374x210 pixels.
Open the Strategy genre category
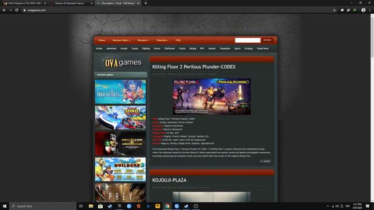248,48
